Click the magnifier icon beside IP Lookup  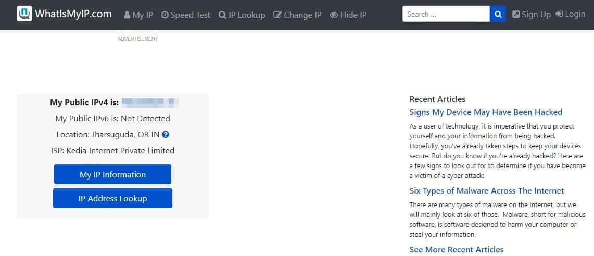pyautogui.click(x=222, y=15)
